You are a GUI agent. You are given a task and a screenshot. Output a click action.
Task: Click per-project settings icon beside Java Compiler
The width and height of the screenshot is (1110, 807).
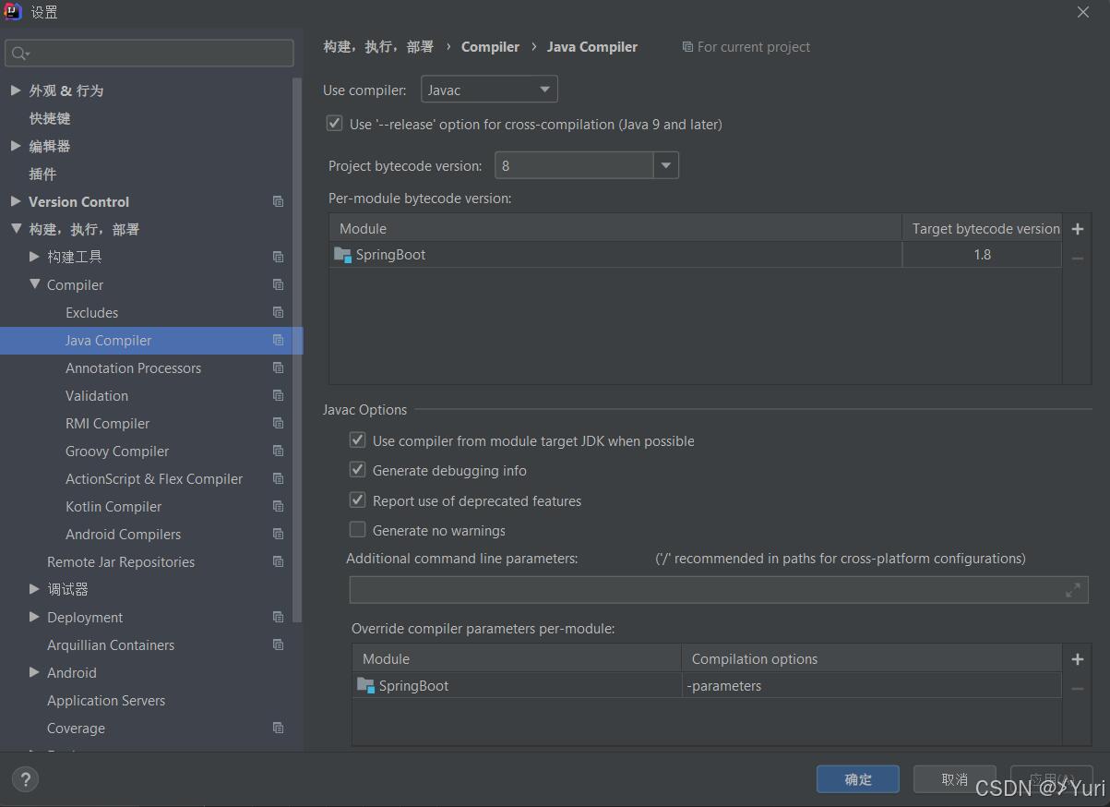point(278,340)
